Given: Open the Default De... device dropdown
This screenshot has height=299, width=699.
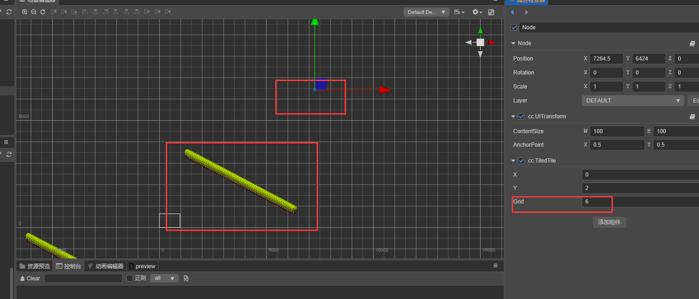Looking at the screenshot, I should [427, 12].
